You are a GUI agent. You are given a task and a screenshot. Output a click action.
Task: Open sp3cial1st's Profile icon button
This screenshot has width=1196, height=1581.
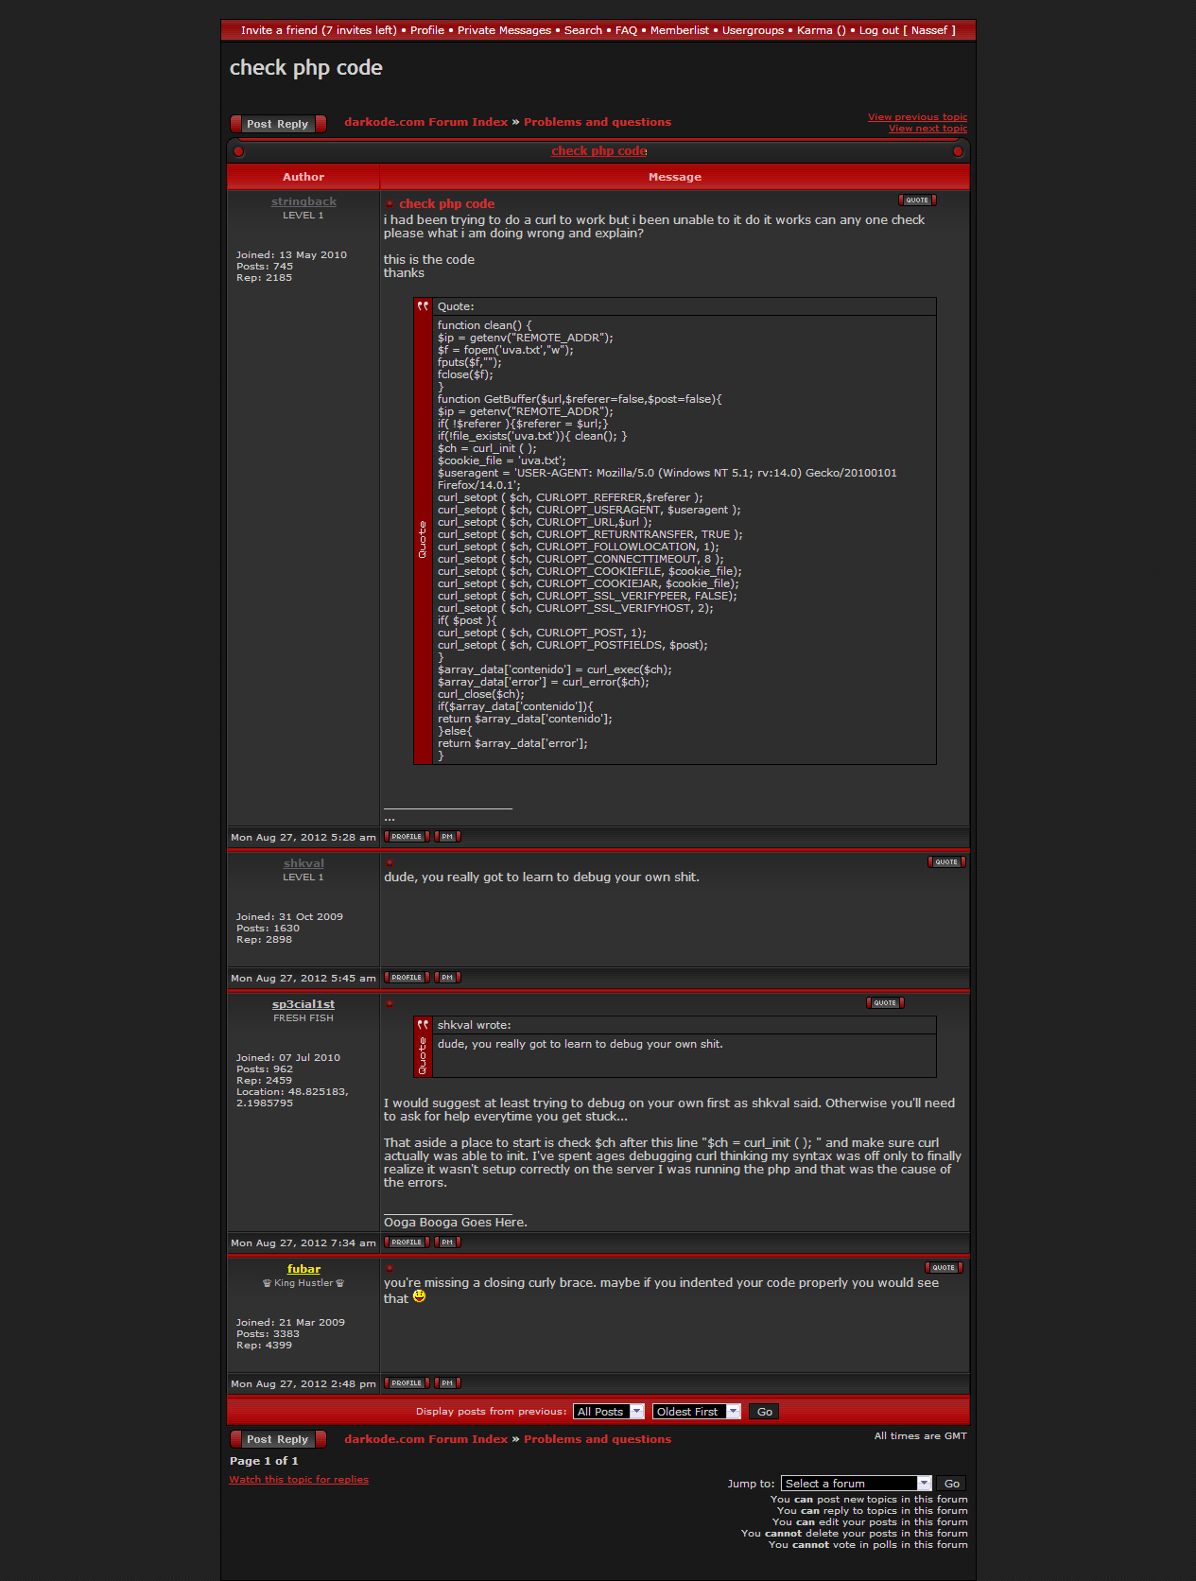pos(407,1242)
